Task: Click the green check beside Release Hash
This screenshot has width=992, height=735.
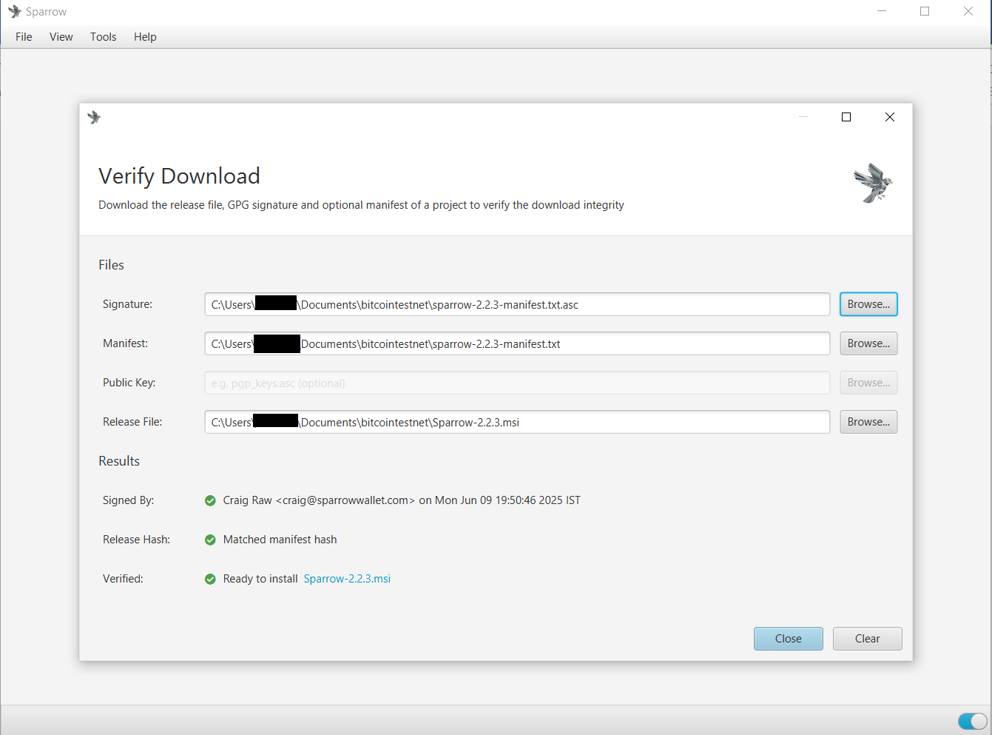Action: pos(210,540)
